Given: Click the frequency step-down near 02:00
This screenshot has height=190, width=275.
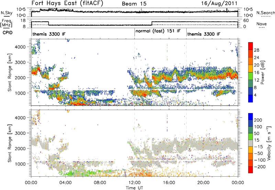Looking at the screenshot, I should pos(48,23).
